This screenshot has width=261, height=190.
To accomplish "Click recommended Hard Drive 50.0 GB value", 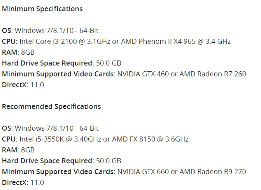I will coord(109,161).
